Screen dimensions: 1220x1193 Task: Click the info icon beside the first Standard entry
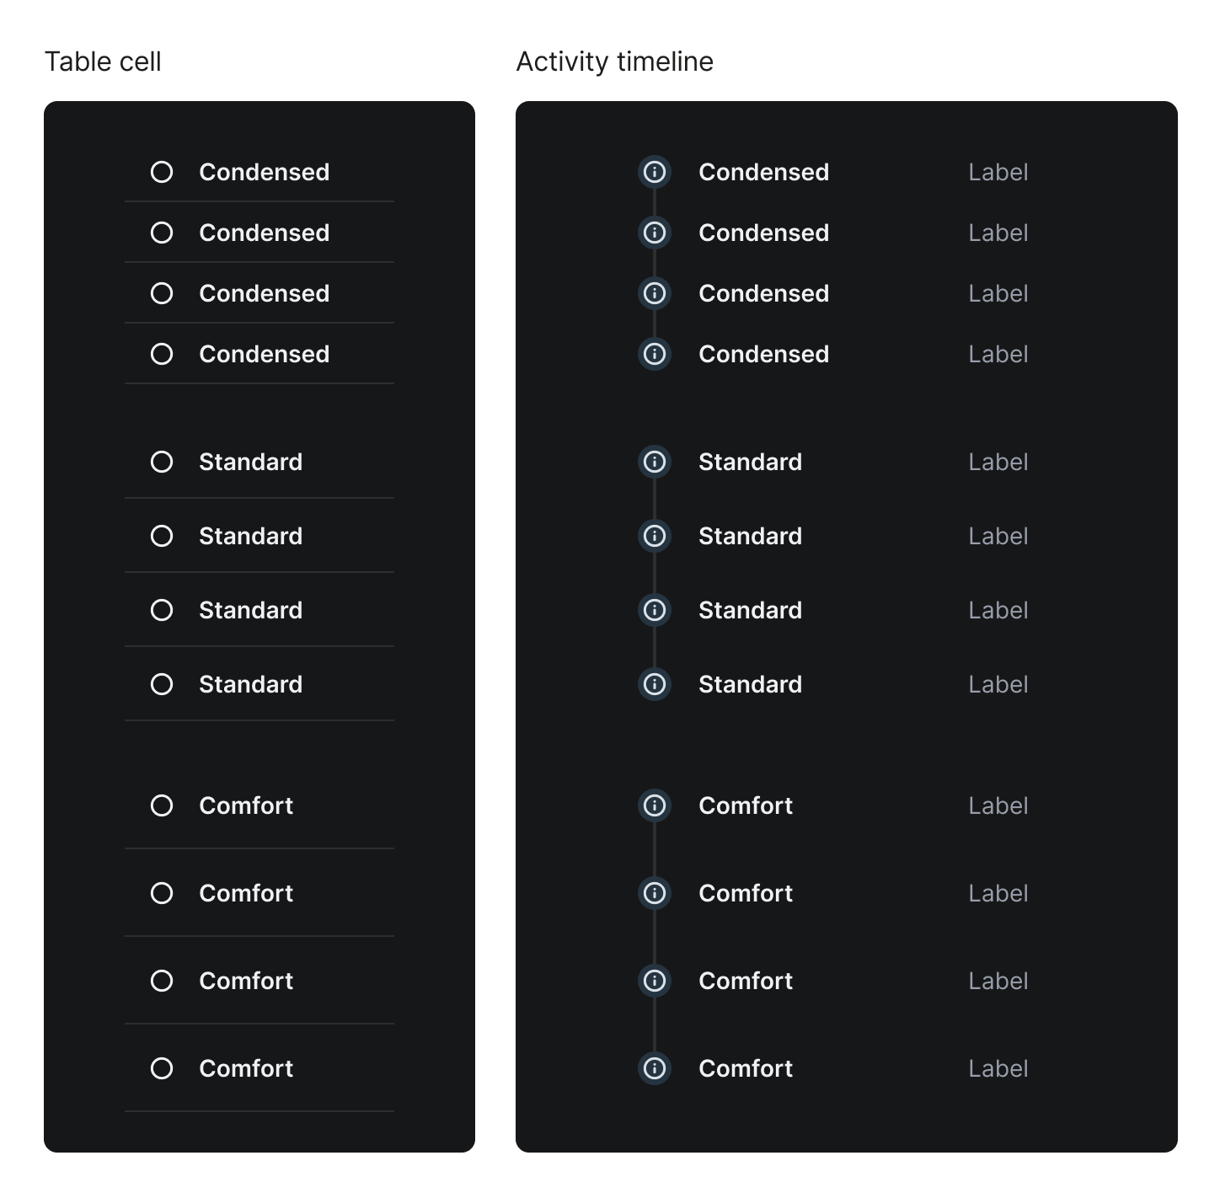click(655, 462)
